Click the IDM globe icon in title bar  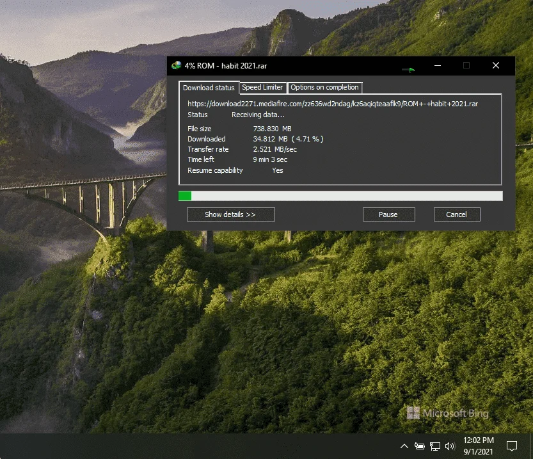coord(177,65)
